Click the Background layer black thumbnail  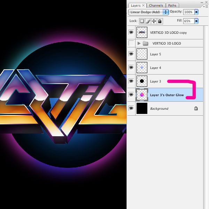click(x=142, y=108)
